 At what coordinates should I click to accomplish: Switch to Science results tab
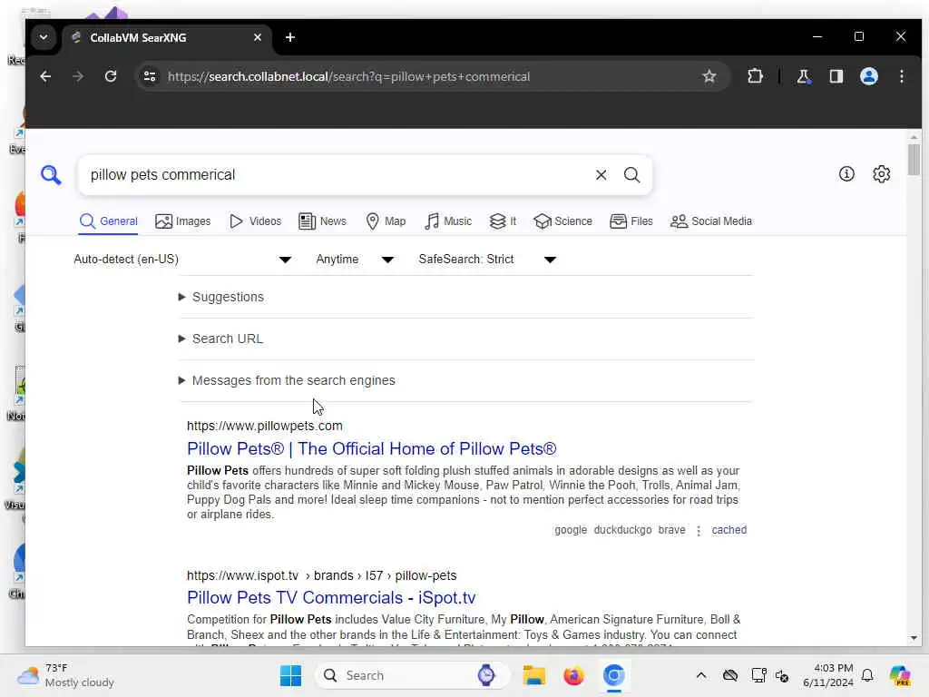(562, 221)
